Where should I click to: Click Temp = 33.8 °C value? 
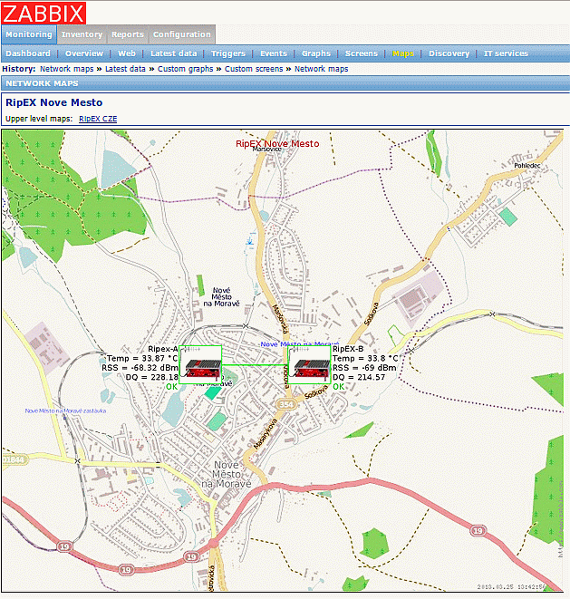coord(365,358)
